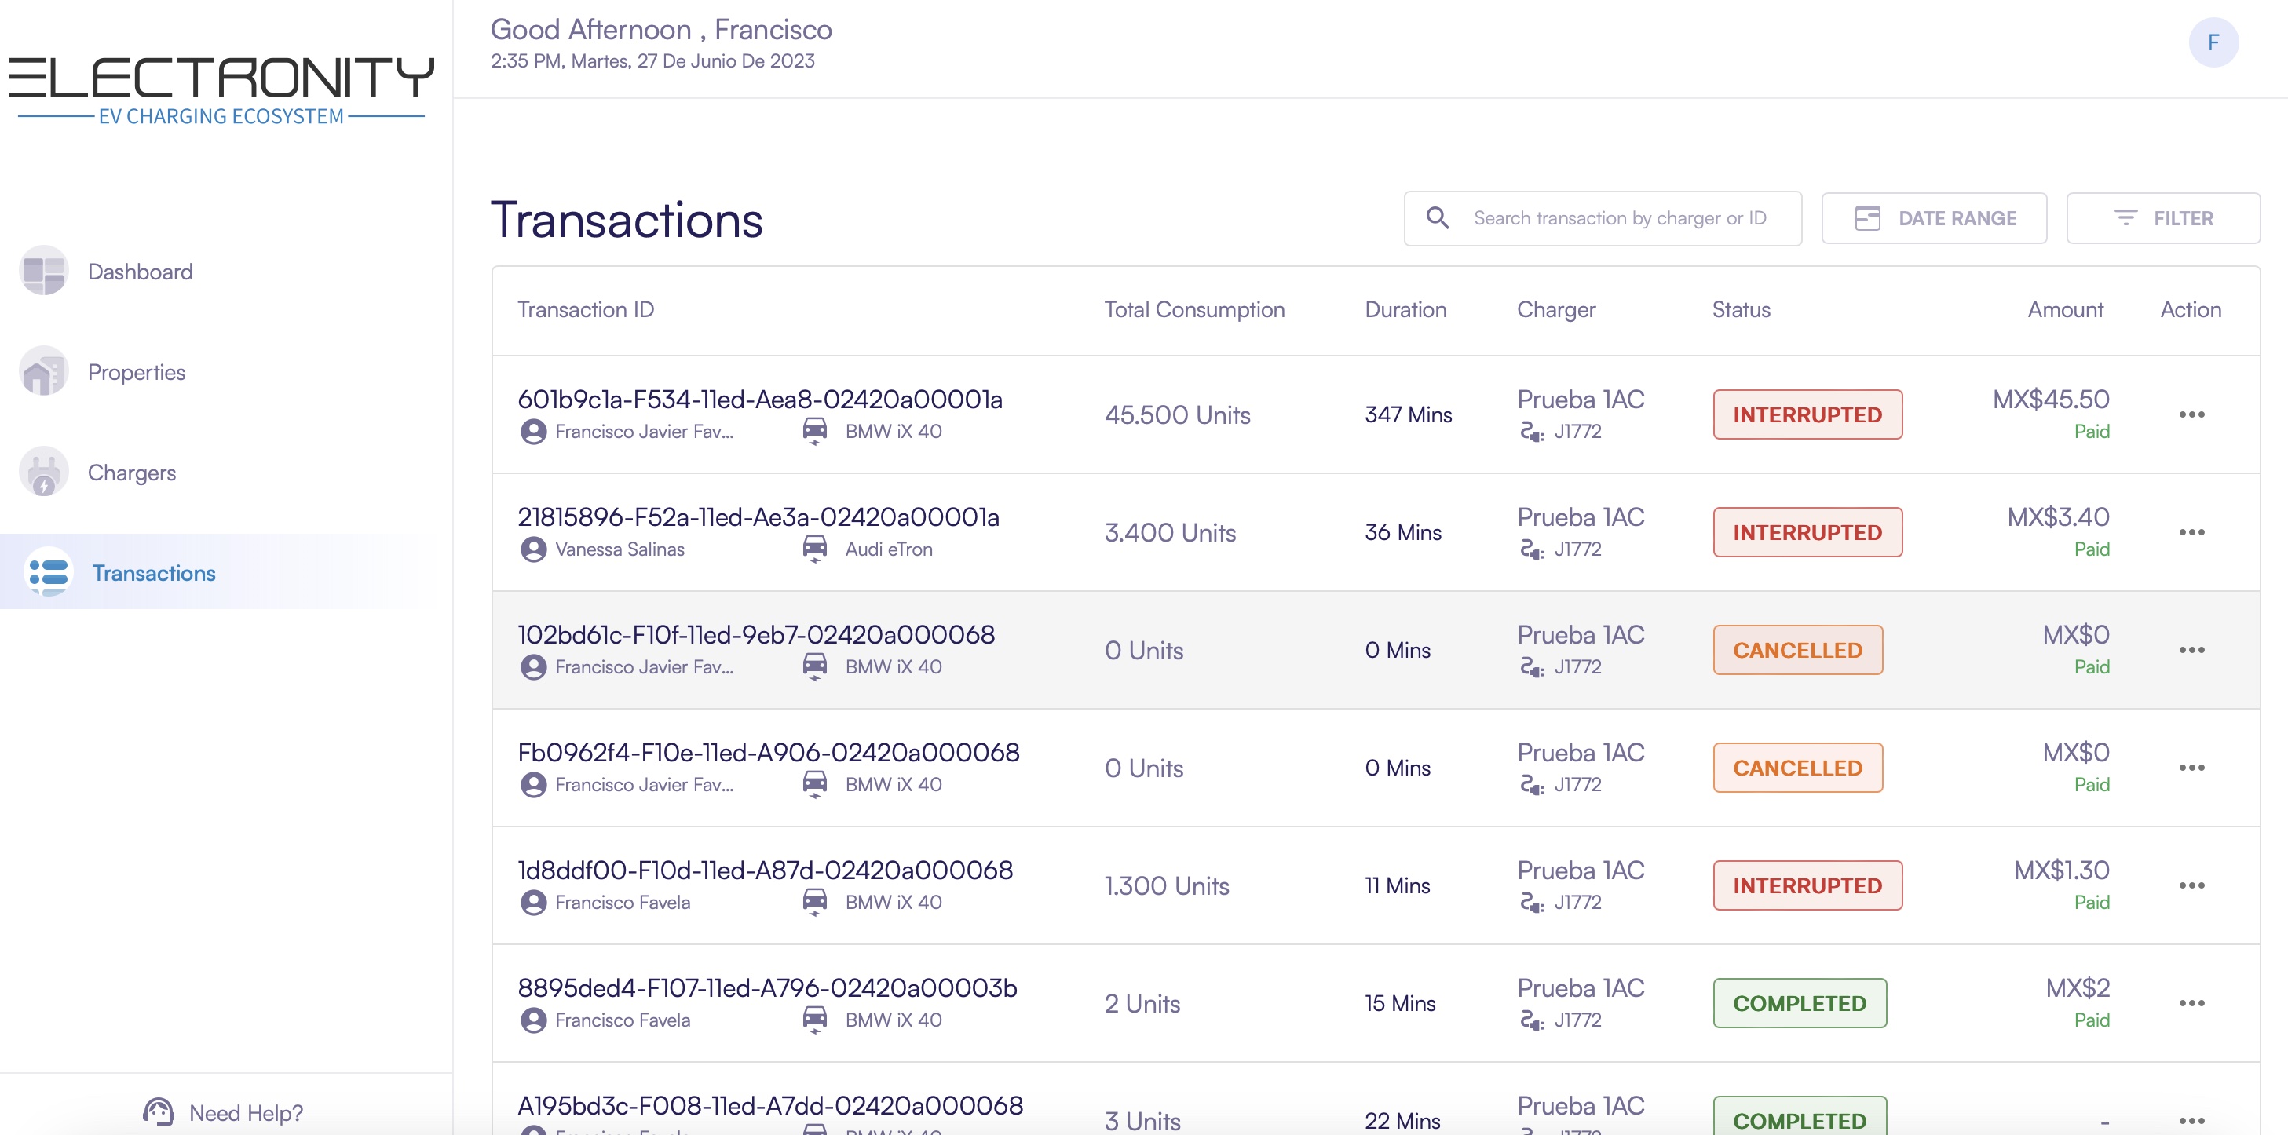
Task: Open the Date Range picker
Action: [1934, 217]
